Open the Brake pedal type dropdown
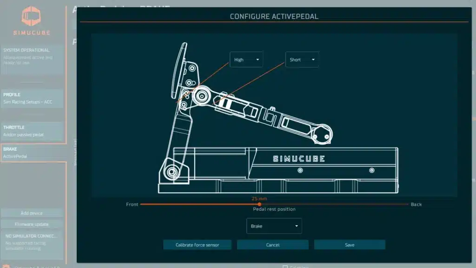This screenshot has width=476, height=268. click(274, 226)
